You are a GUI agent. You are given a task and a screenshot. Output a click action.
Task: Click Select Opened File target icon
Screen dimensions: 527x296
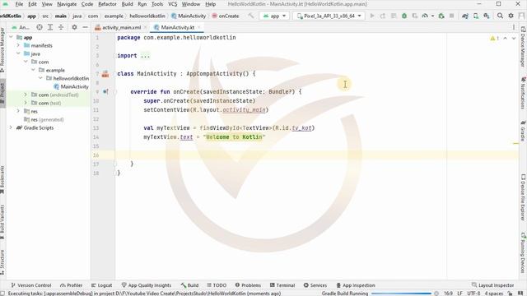(x=40, y=27)
